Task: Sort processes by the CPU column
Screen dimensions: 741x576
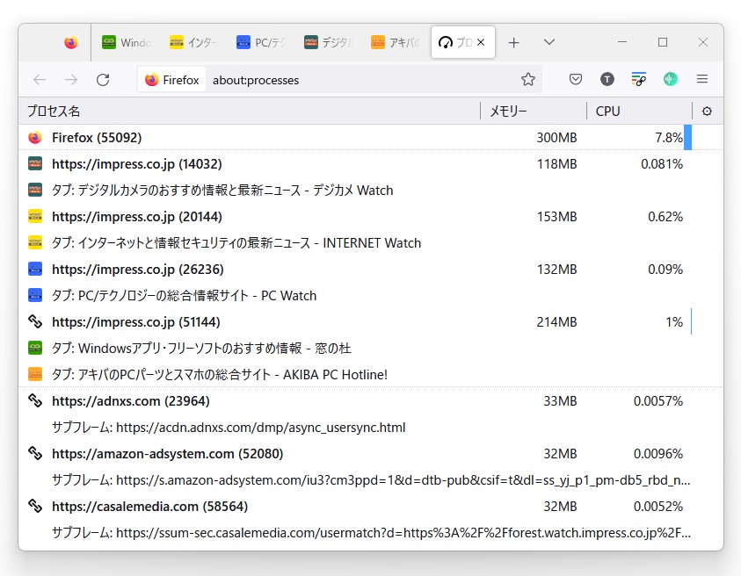Action: pos(606,111)
